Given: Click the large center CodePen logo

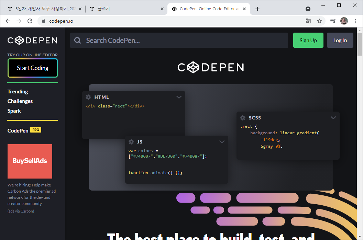Looking at the screenshot, I should pos(211,67).
